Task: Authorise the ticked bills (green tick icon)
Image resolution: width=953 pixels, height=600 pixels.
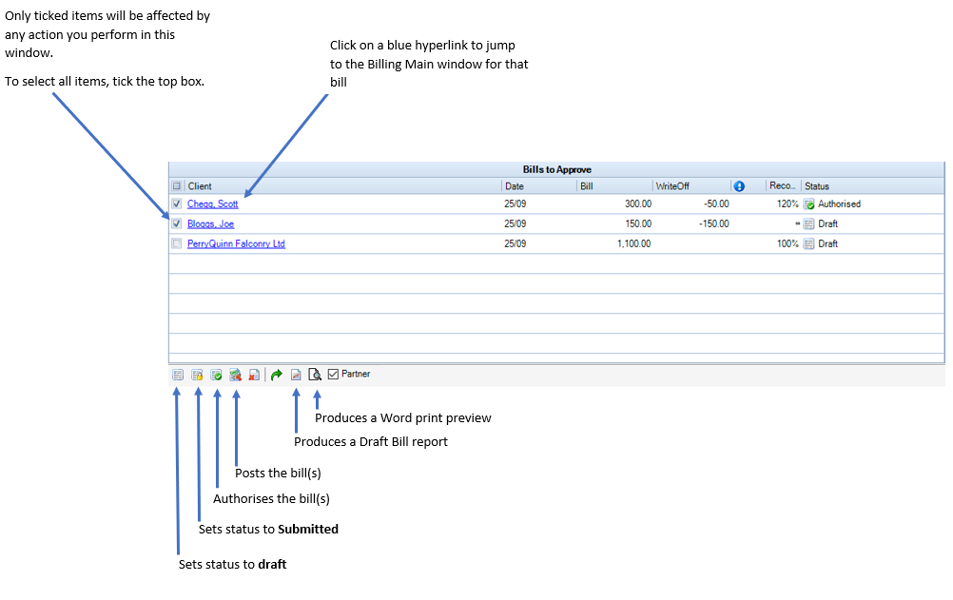Action: [x=216, y=375]
